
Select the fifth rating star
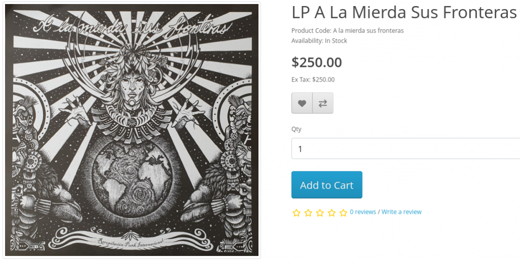pos(343,213)
